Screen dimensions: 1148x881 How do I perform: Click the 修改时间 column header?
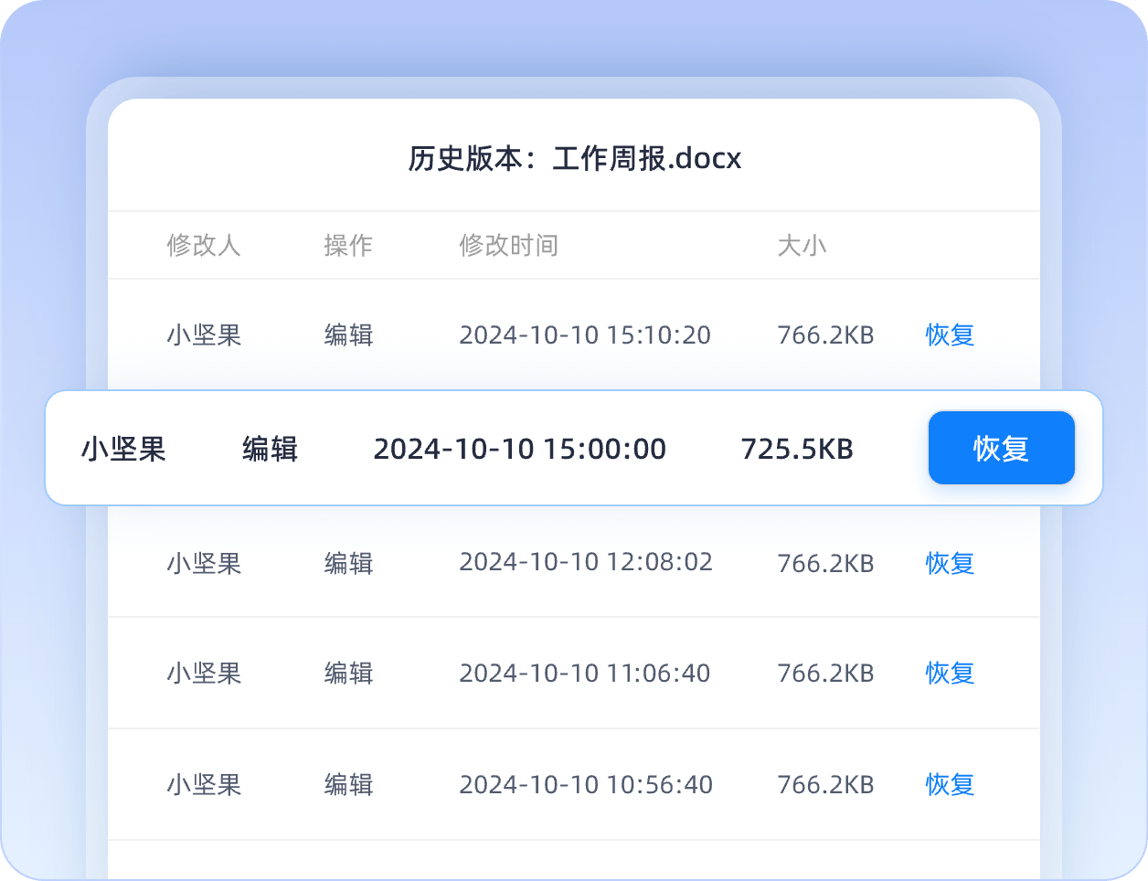(x=508, y=246)
